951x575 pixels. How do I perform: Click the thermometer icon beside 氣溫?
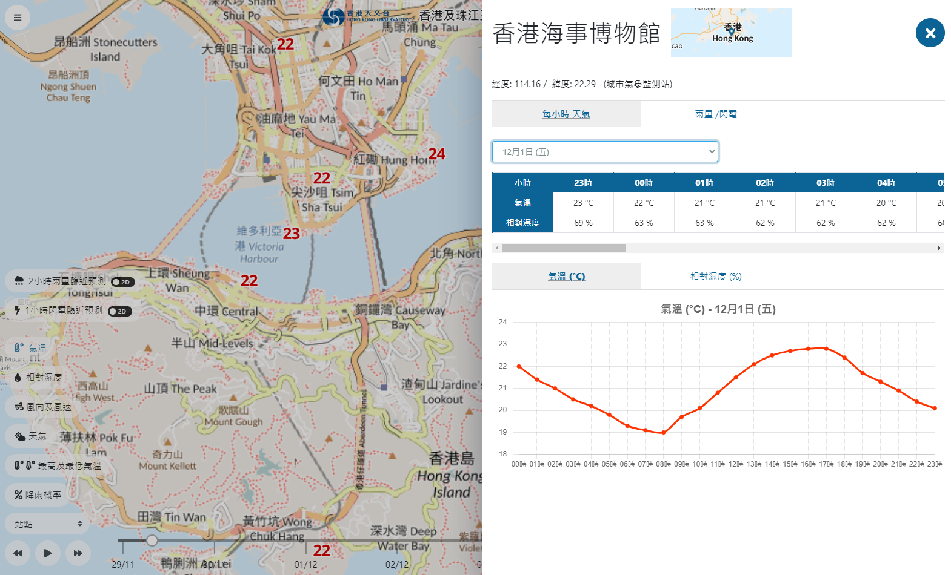click(19, 348)
